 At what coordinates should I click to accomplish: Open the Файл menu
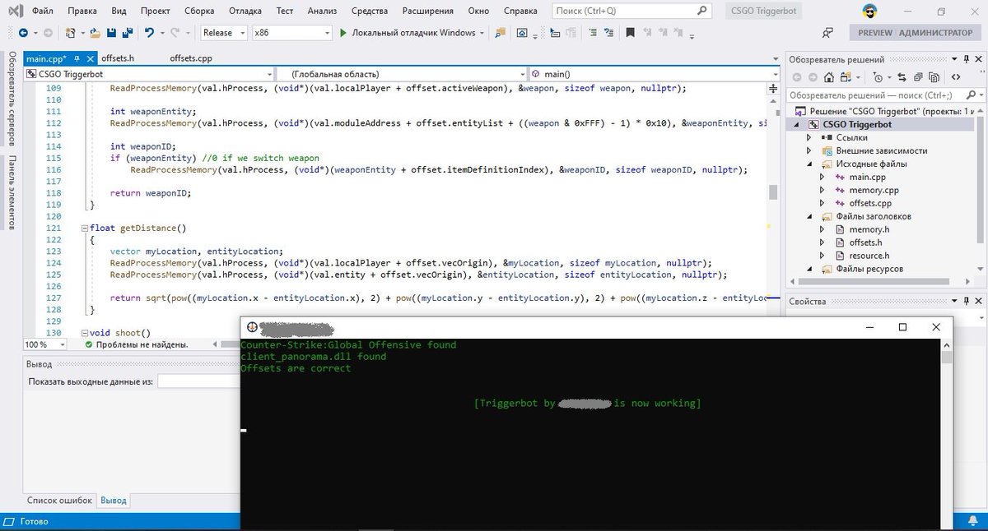click(x=43, y=12)
